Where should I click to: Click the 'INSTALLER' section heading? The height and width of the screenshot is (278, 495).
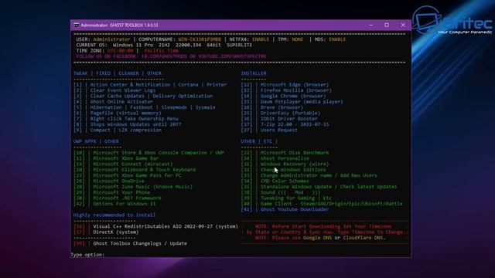(254, 73)
